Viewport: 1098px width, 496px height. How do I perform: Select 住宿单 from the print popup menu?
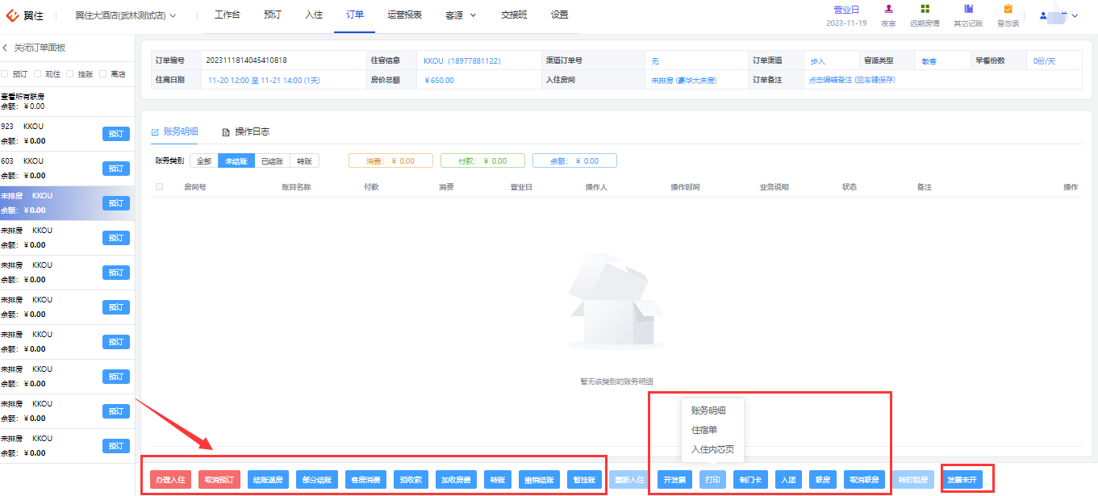[x=704, y=430]
